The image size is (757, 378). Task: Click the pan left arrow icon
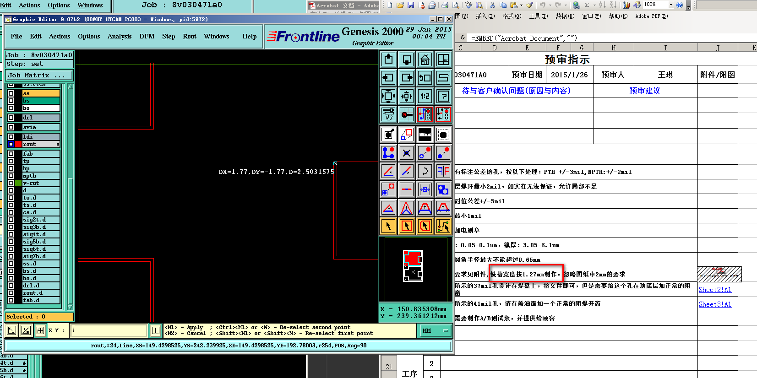[388, 78]
